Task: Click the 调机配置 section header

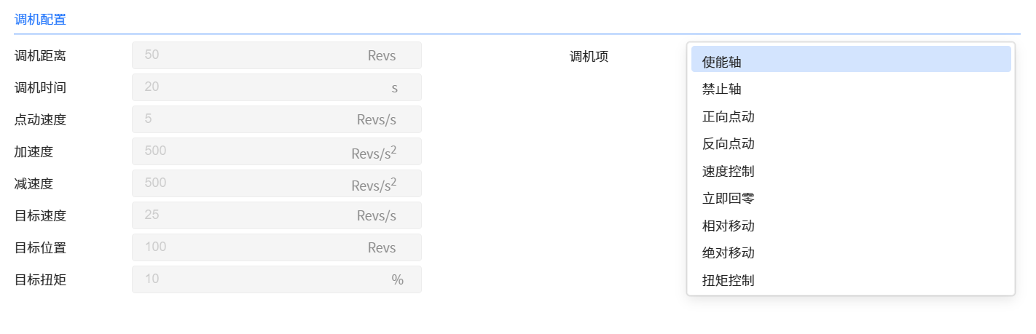Action: (40, 20)
